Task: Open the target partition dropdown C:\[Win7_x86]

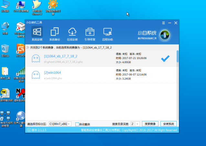Action: [60, 124]
